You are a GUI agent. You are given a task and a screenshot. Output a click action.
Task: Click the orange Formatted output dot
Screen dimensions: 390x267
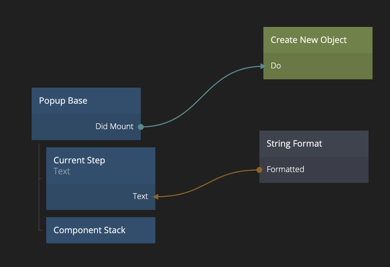coord(259,170)
